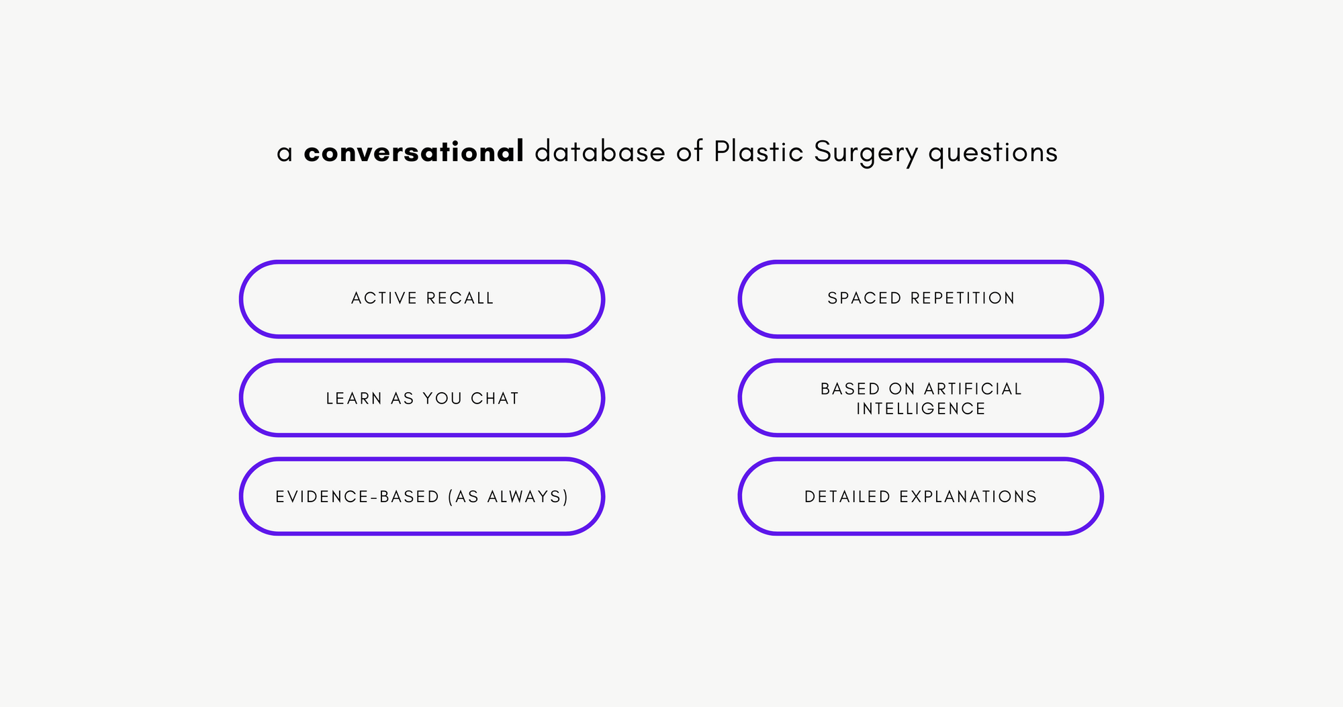Select the SPACED REPETITION pill
This screenshot has width=1343, height=707.
point(921,299)
